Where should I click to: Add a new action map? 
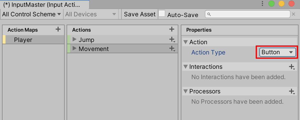point(58,29)
